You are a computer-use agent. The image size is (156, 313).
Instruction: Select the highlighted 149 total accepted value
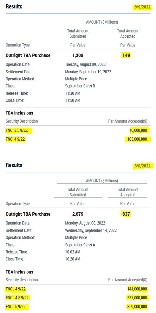click(126, 55)
